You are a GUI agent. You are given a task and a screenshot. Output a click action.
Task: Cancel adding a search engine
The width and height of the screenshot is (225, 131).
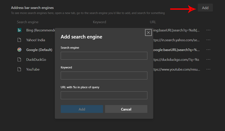pyautogui.click(x=126, y=109)
